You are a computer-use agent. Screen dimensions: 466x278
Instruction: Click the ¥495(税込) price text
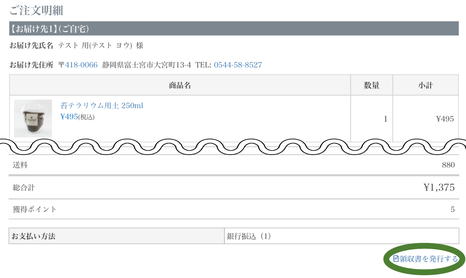click(x=77, y=117)
